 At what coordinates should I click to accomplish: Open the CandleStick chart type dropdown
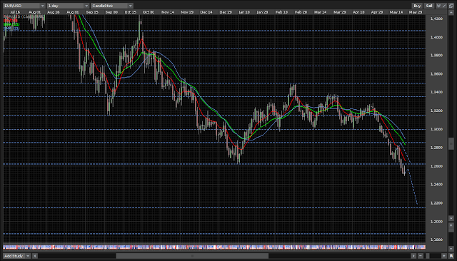[112, 6]
